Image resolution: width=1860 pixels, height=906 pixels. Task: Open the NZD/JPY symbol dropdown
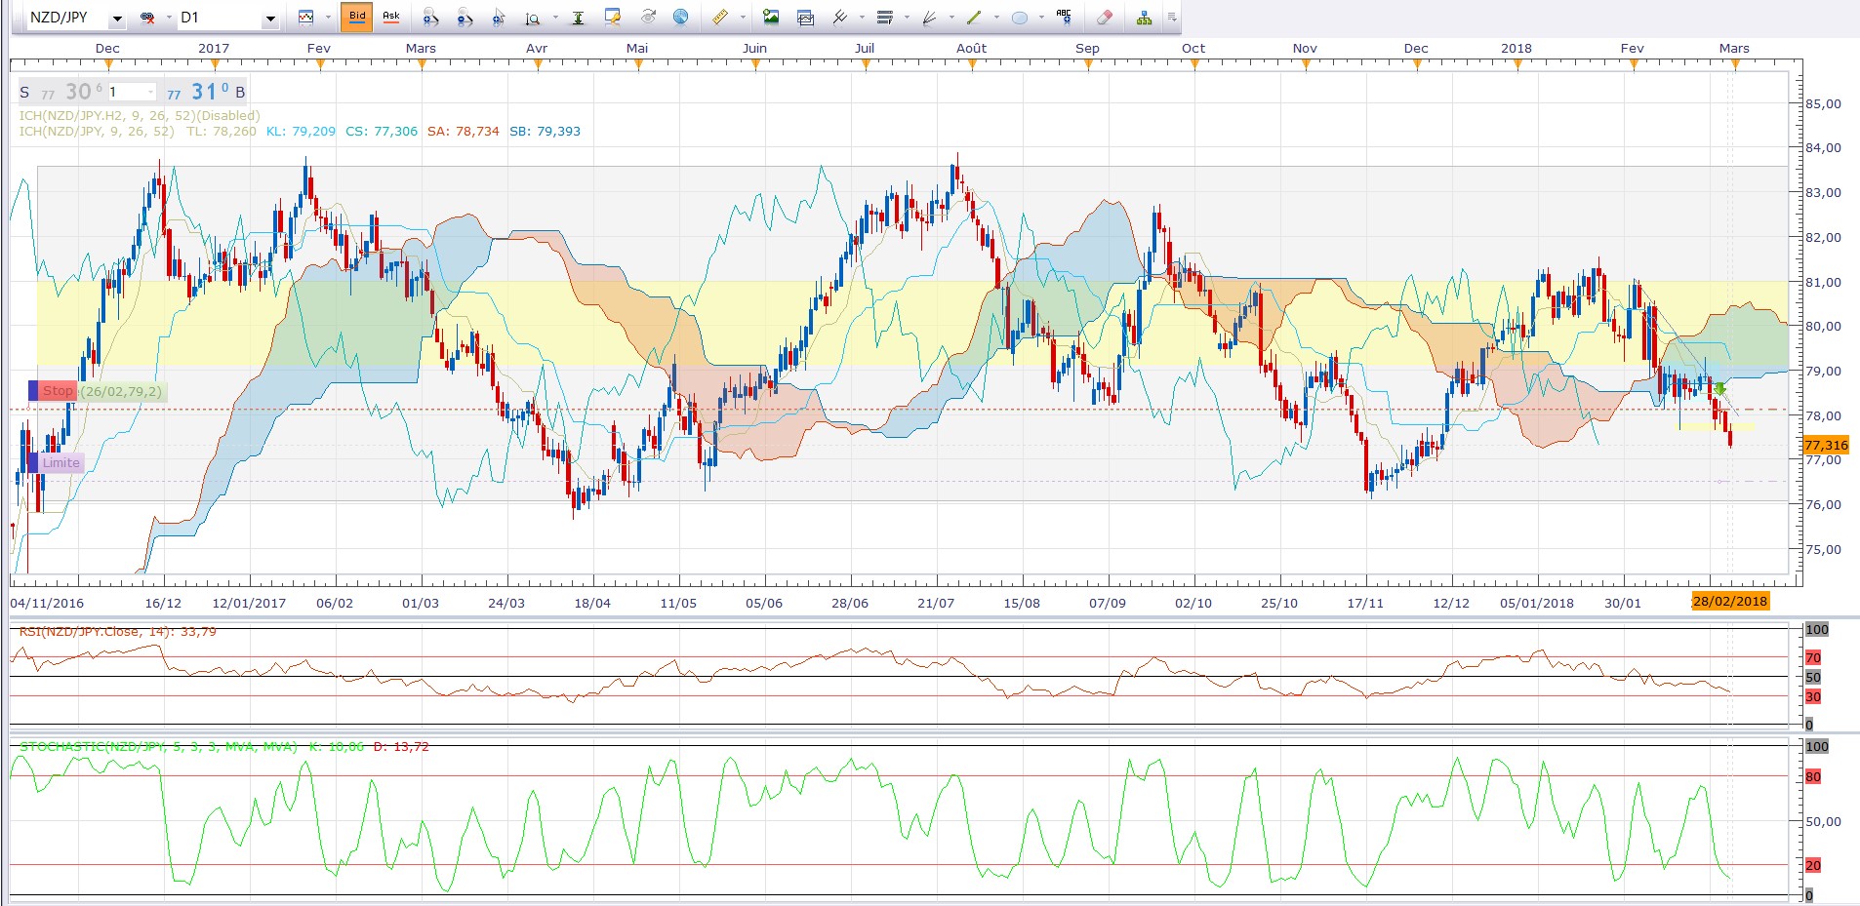117,19
